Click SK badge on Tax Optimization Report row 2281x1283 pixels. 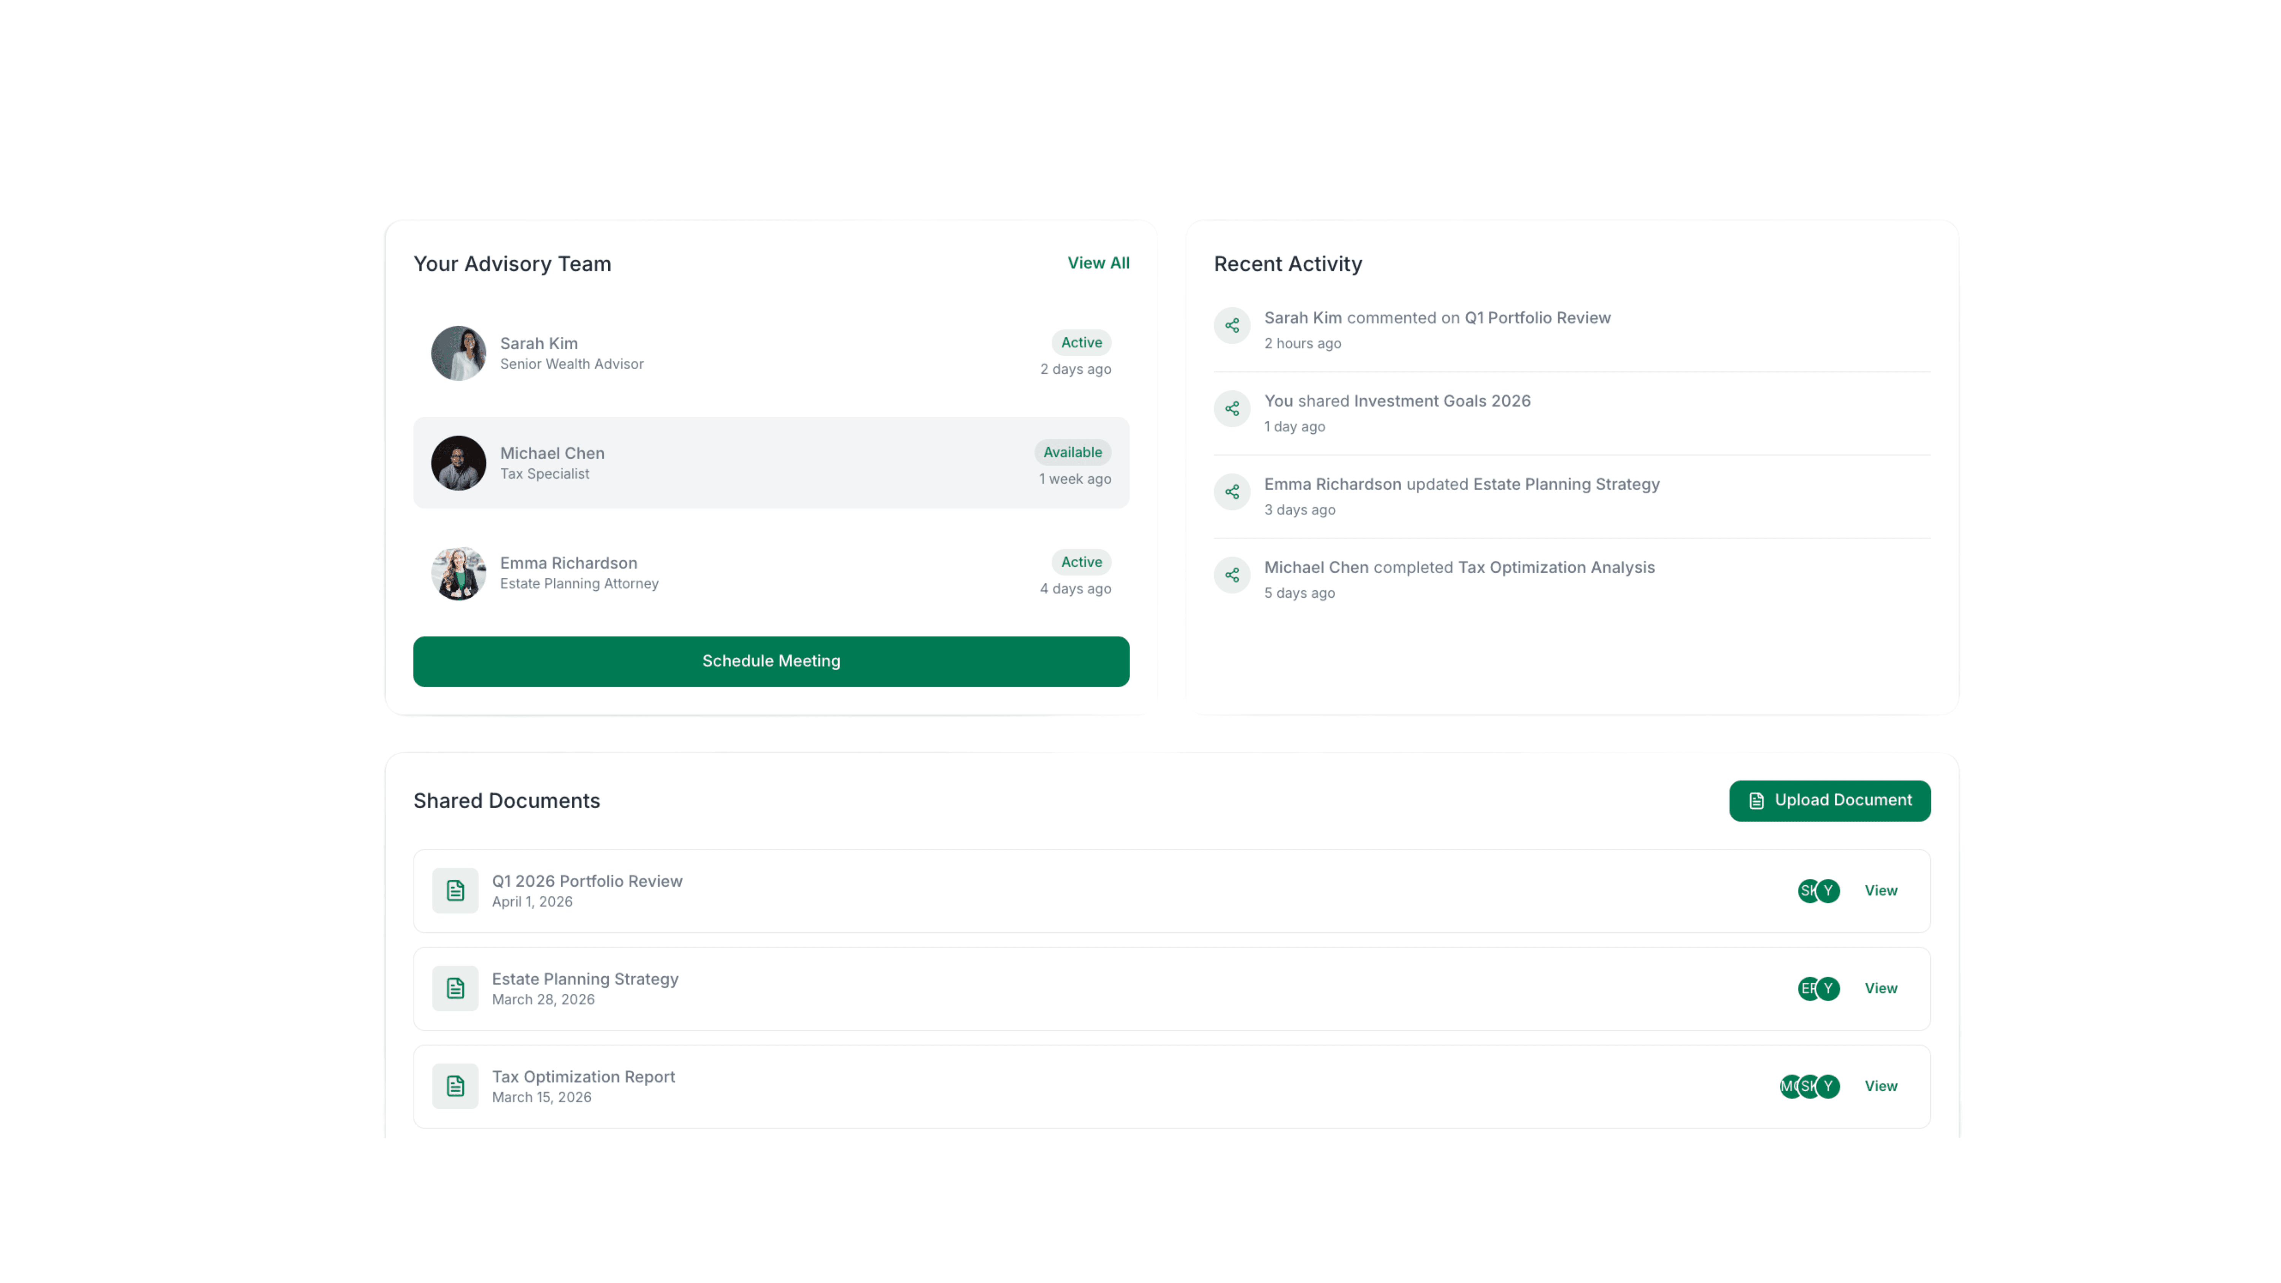pos(1808,1086)
